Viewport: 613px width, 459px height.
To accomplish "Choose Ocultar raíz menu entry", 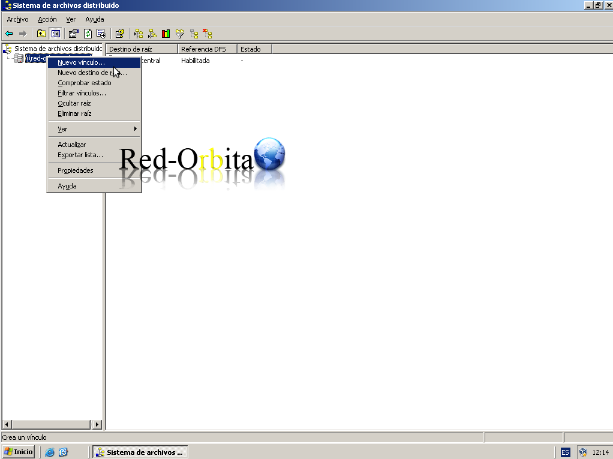I will pos(94,103).
